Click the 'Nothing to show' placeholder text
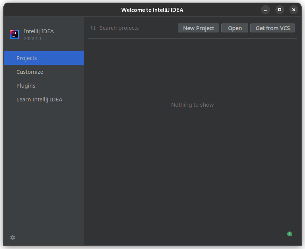This screenshot has width=305, height=249. (192, 105)
